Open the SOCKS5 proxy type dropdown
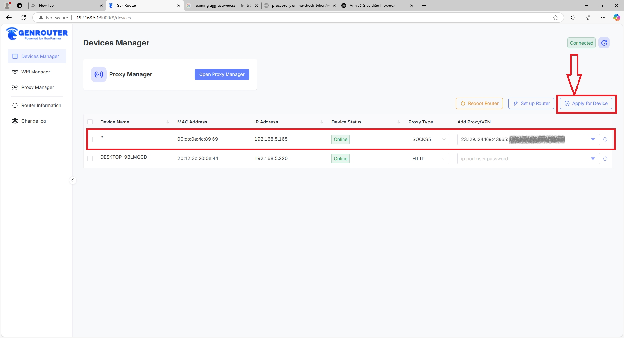 [428, 139]
